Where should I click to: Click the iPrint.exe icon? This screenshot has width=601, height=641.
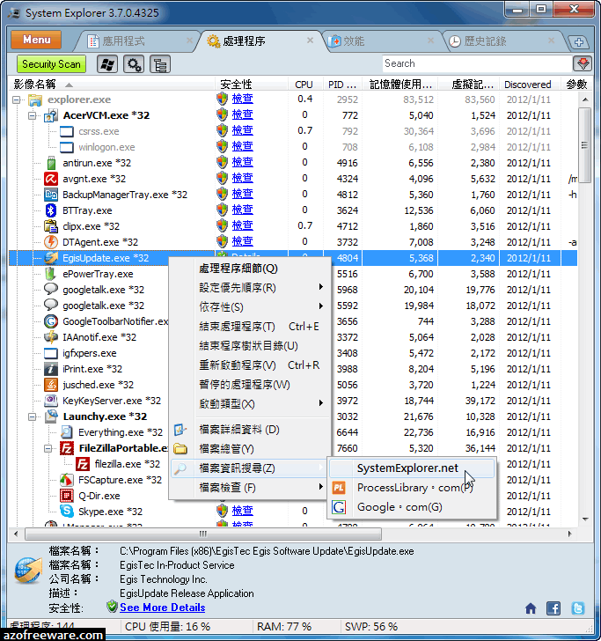[51, 369]
